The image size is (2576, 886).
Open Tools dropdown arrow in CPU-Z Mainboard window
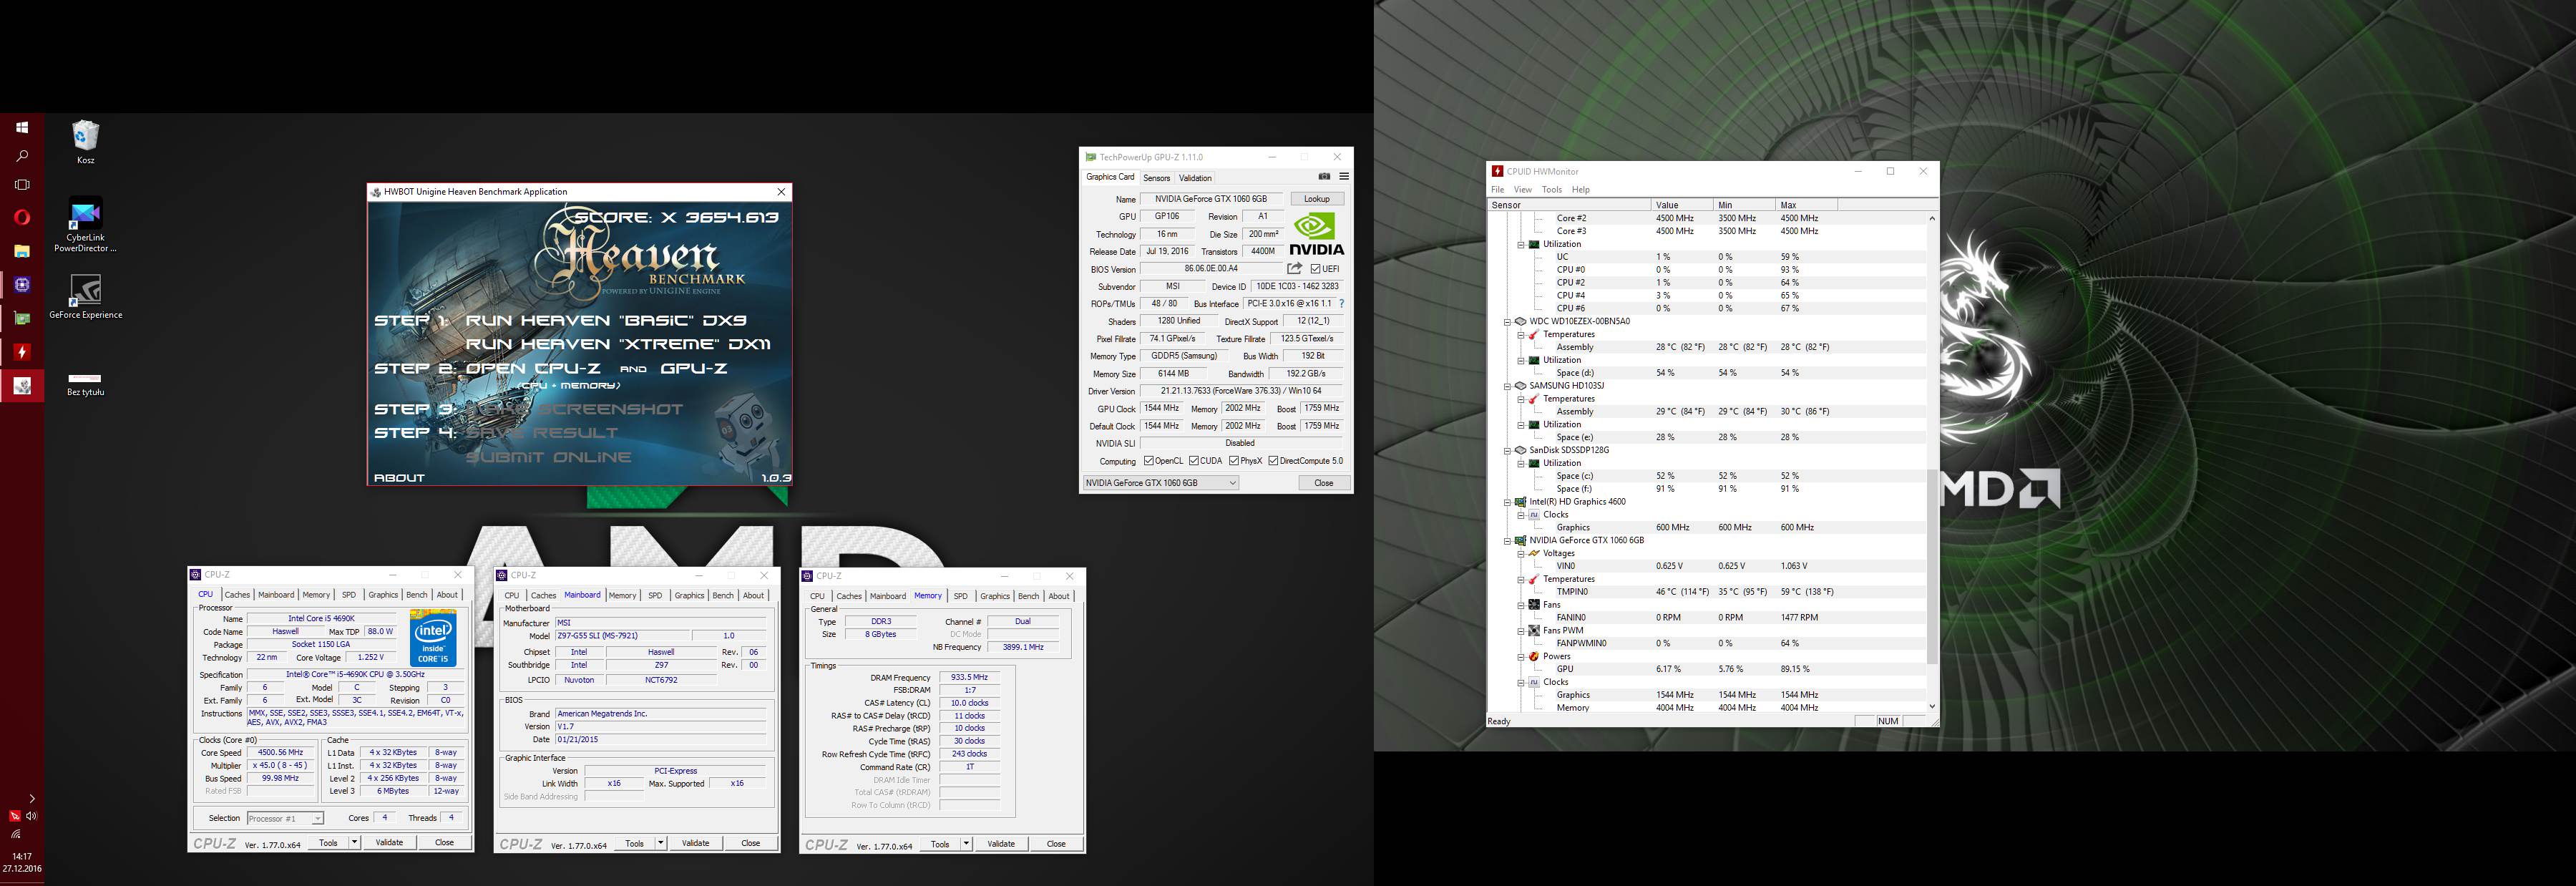(660, 843)
